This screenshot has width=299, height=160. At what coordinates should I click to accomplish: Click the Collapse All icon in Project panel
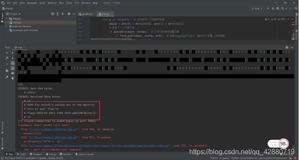pyautogui.click(x=63, y=14)
